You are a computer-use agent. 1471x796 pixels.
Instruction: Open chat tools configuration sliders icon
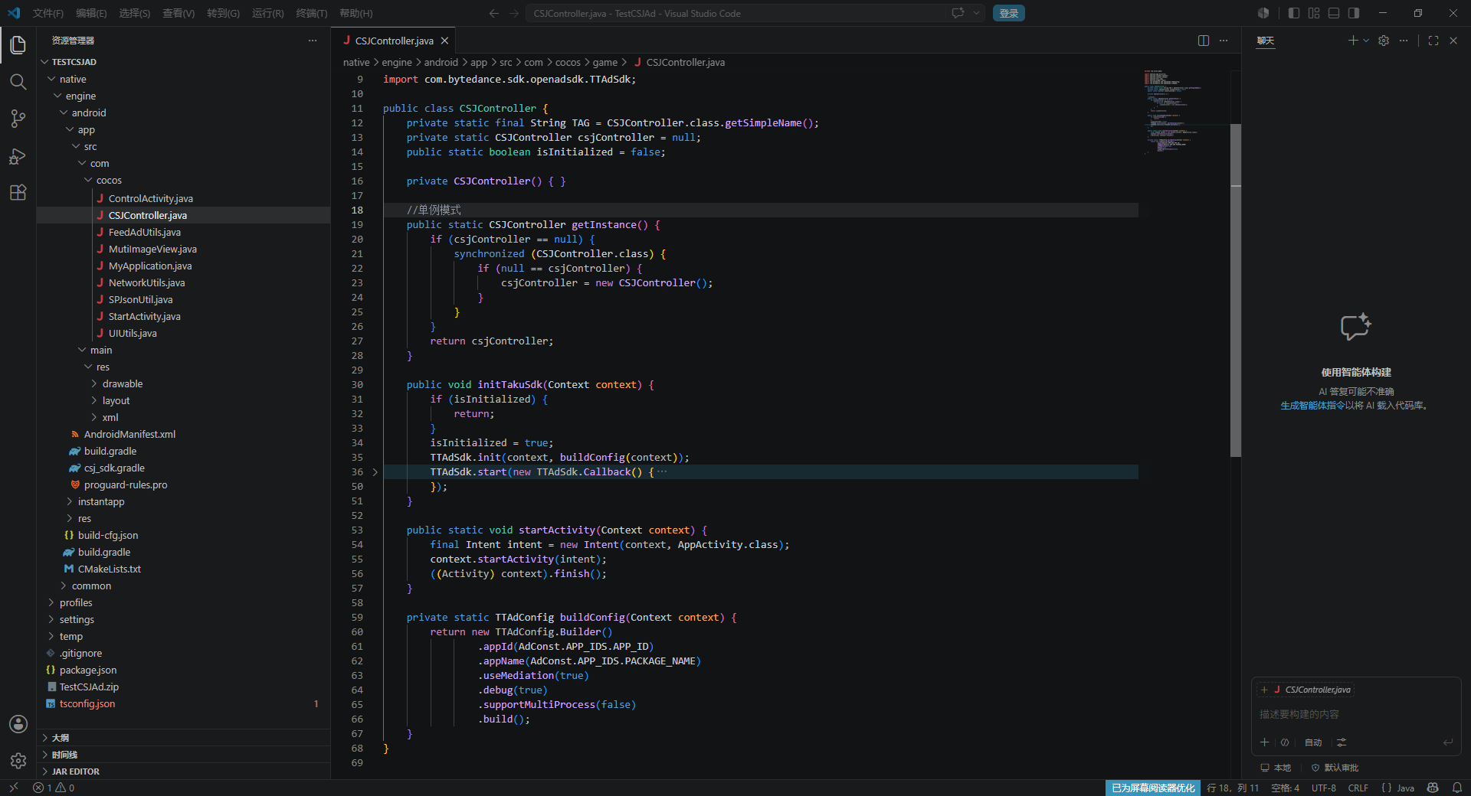1342,742
